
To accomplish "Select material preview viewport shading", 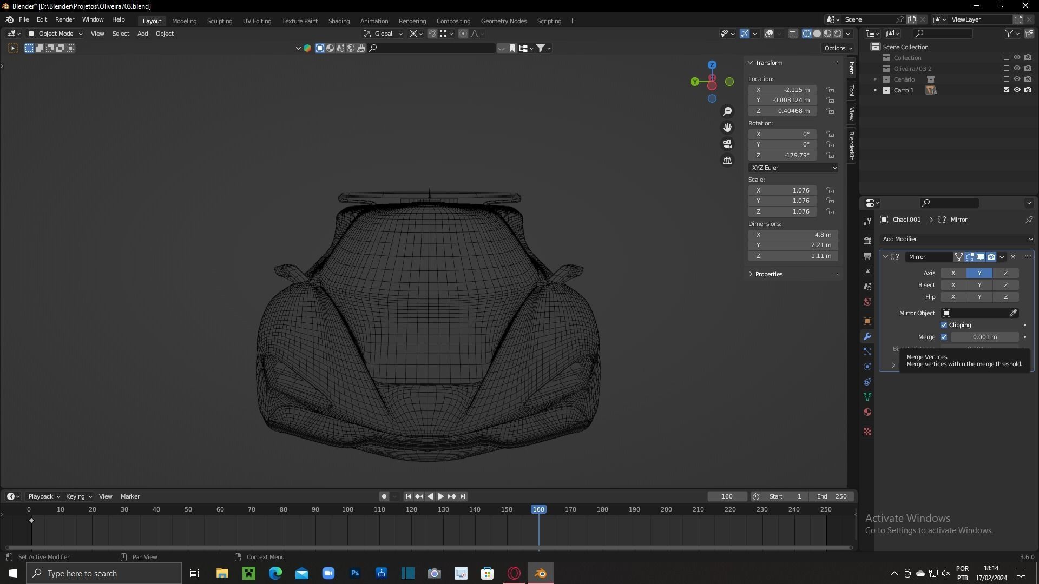I will pyautogui.click(x=827, y=34).
